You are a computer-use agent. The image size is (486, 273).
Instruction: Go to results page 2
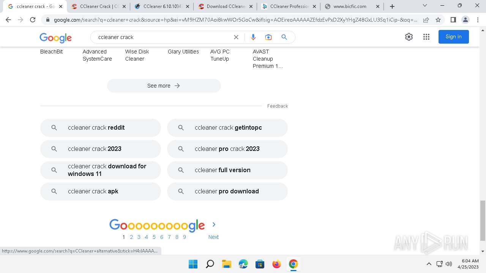pos(131,237)
